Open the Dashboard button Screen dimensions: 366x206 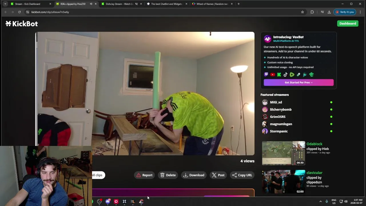[x=348, y=23]
